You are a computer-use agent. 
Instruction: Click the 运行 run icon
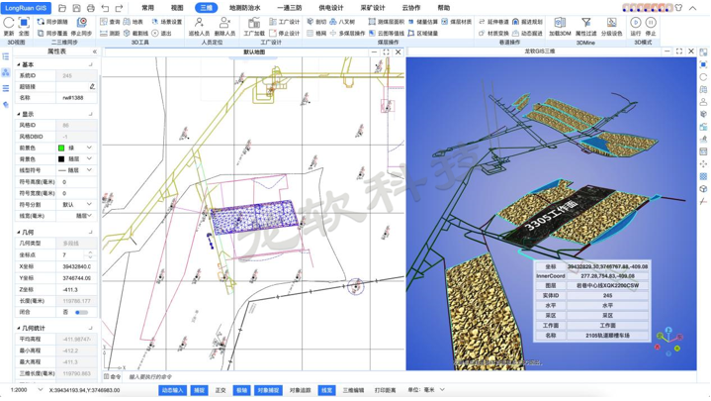636,26
